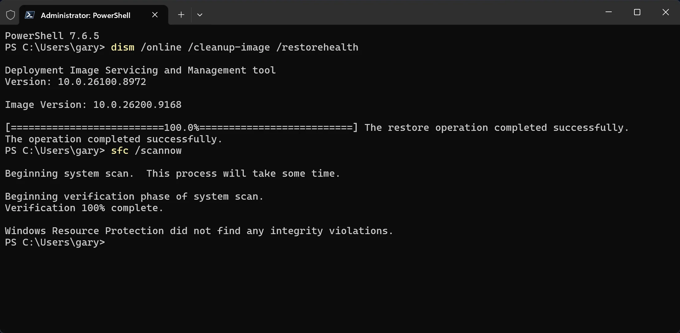Viewport: 680px width, 333px height.
Task: Click the sfc command text
Action: 120,150
